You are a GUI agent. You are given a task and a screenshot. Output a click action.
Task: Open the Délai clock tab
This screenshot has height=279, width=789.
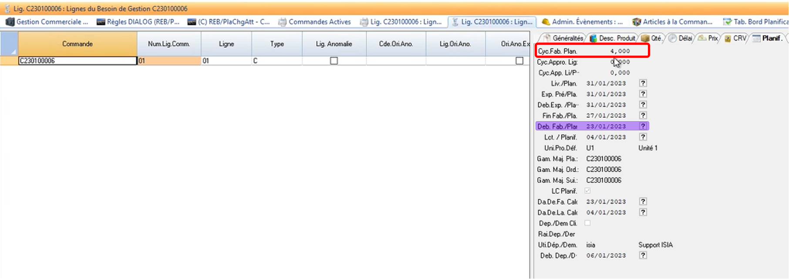(x=681, y=38)
